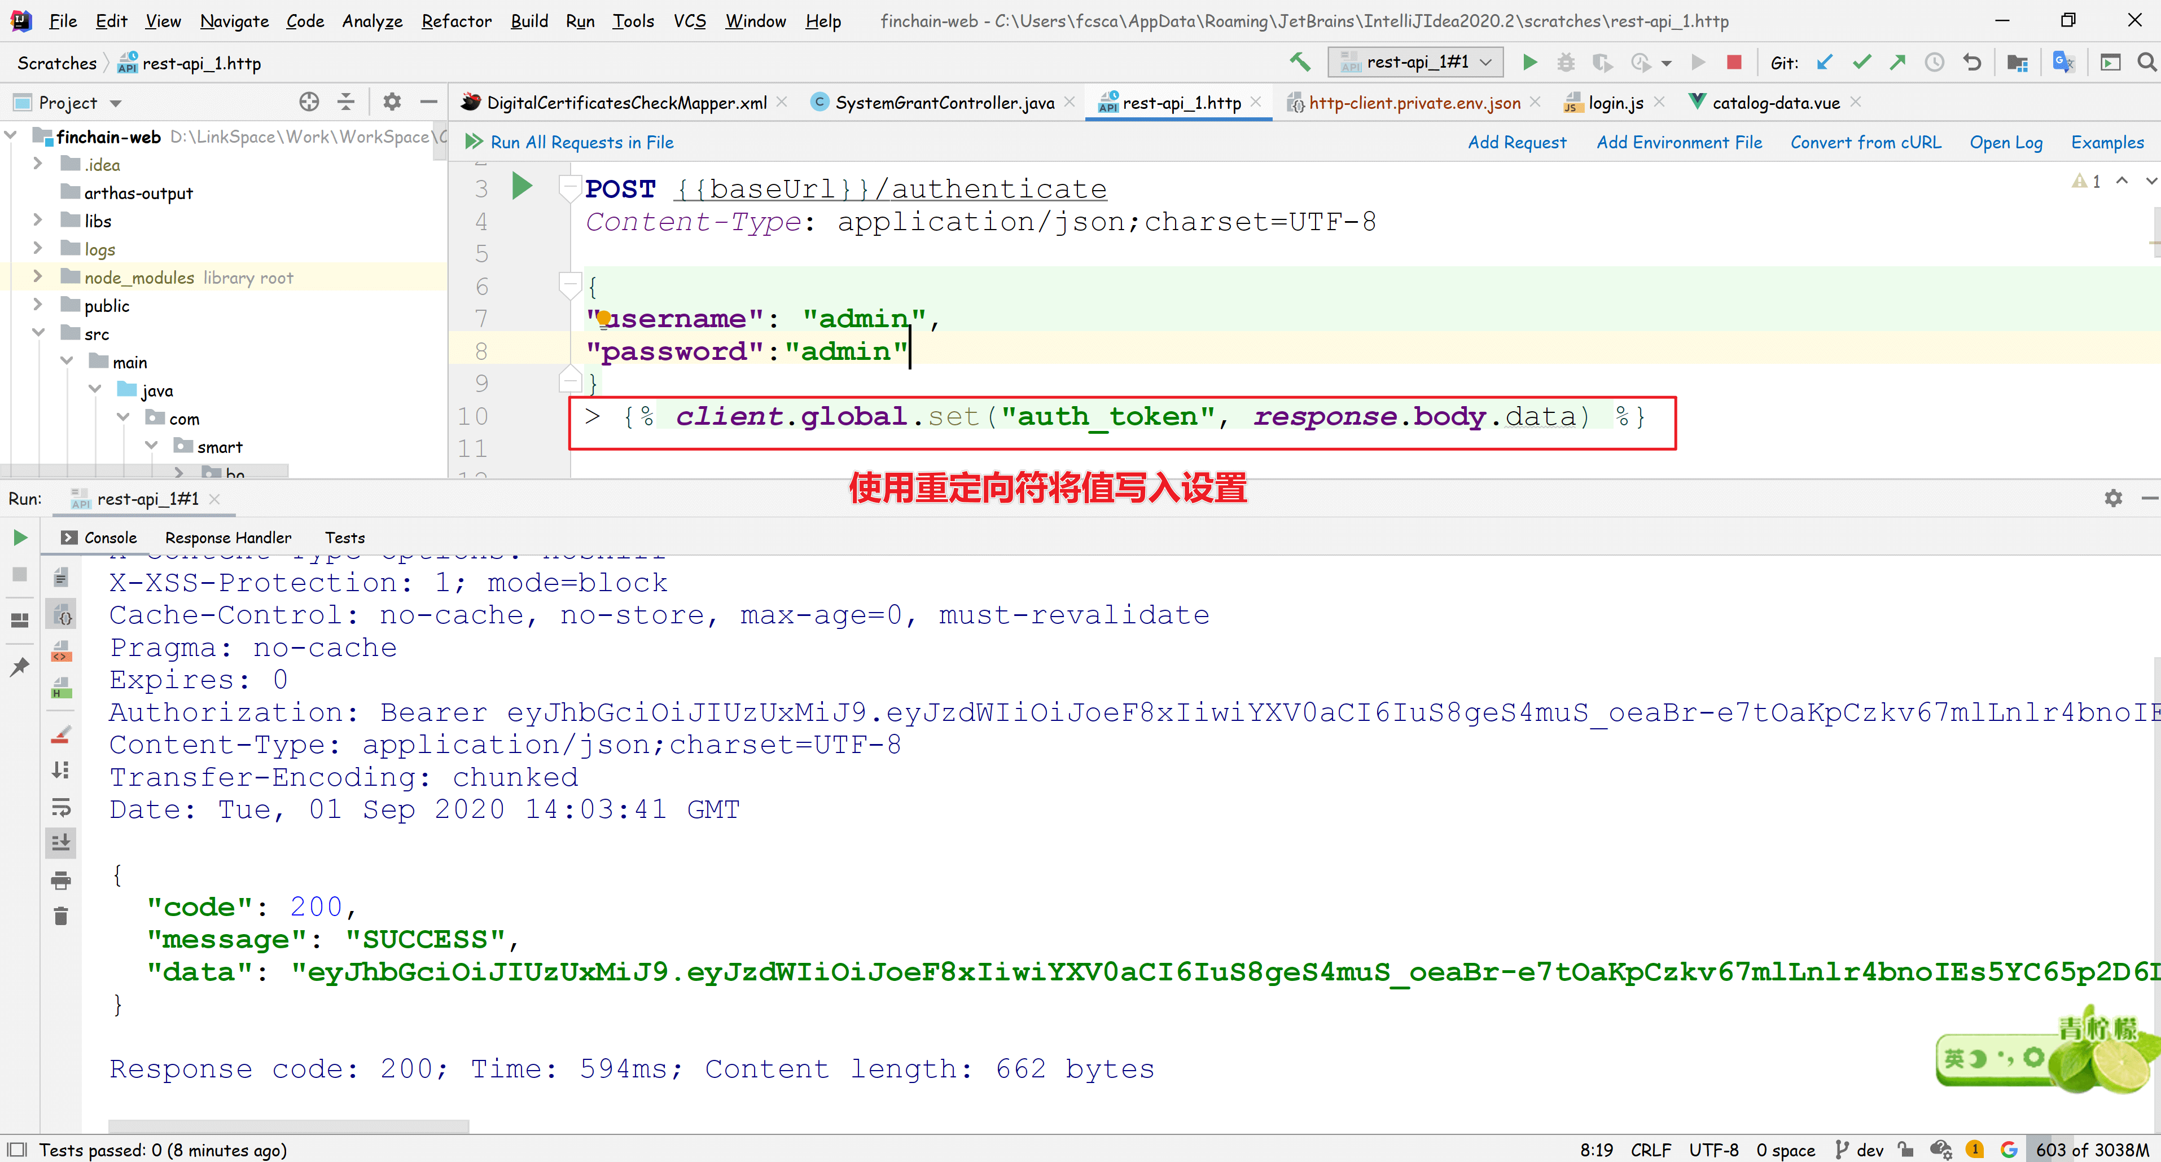Image resolution: width=2161 pixels, height=1162 pixels.
Task: Toggle soft-wrap in the console
Action: click(60, 807)
